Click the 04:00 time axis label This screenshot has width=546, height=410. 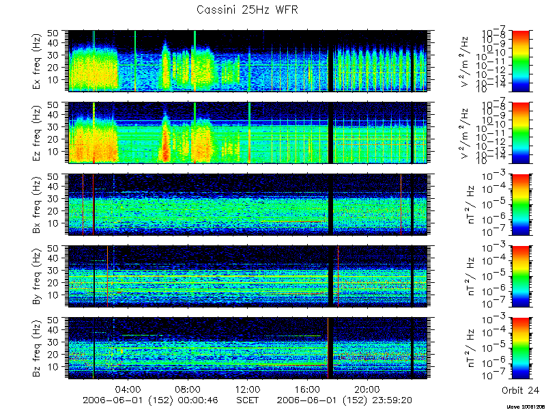pos(128,389)
